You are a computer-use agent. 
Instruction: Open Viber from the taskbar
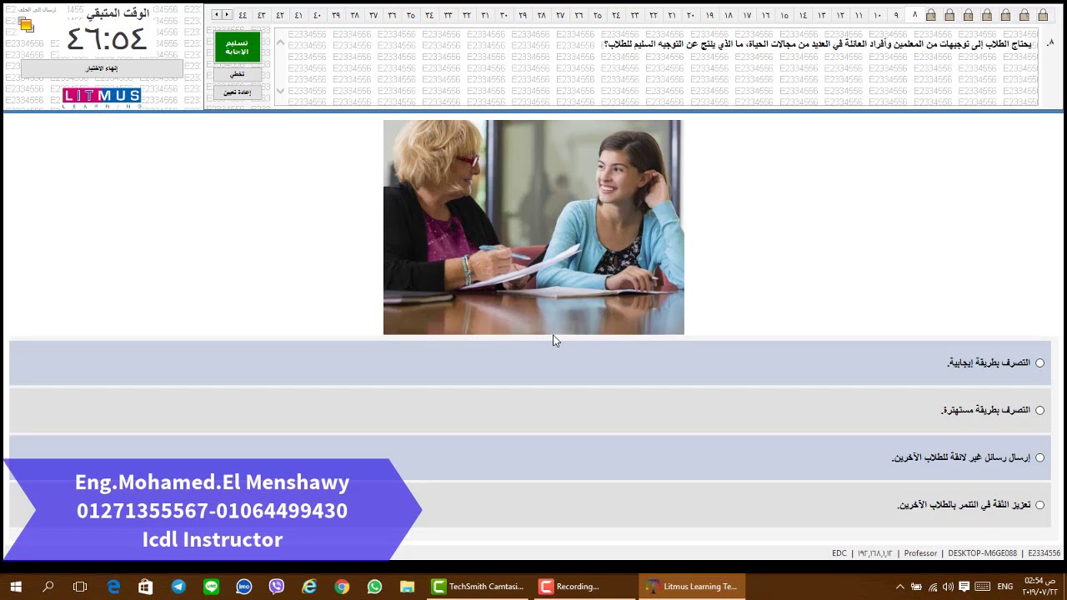277,587
